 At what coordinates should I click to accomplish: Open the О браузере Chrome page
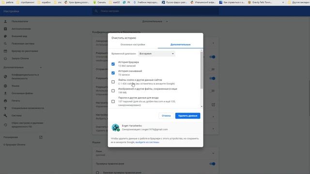[14, 145]
